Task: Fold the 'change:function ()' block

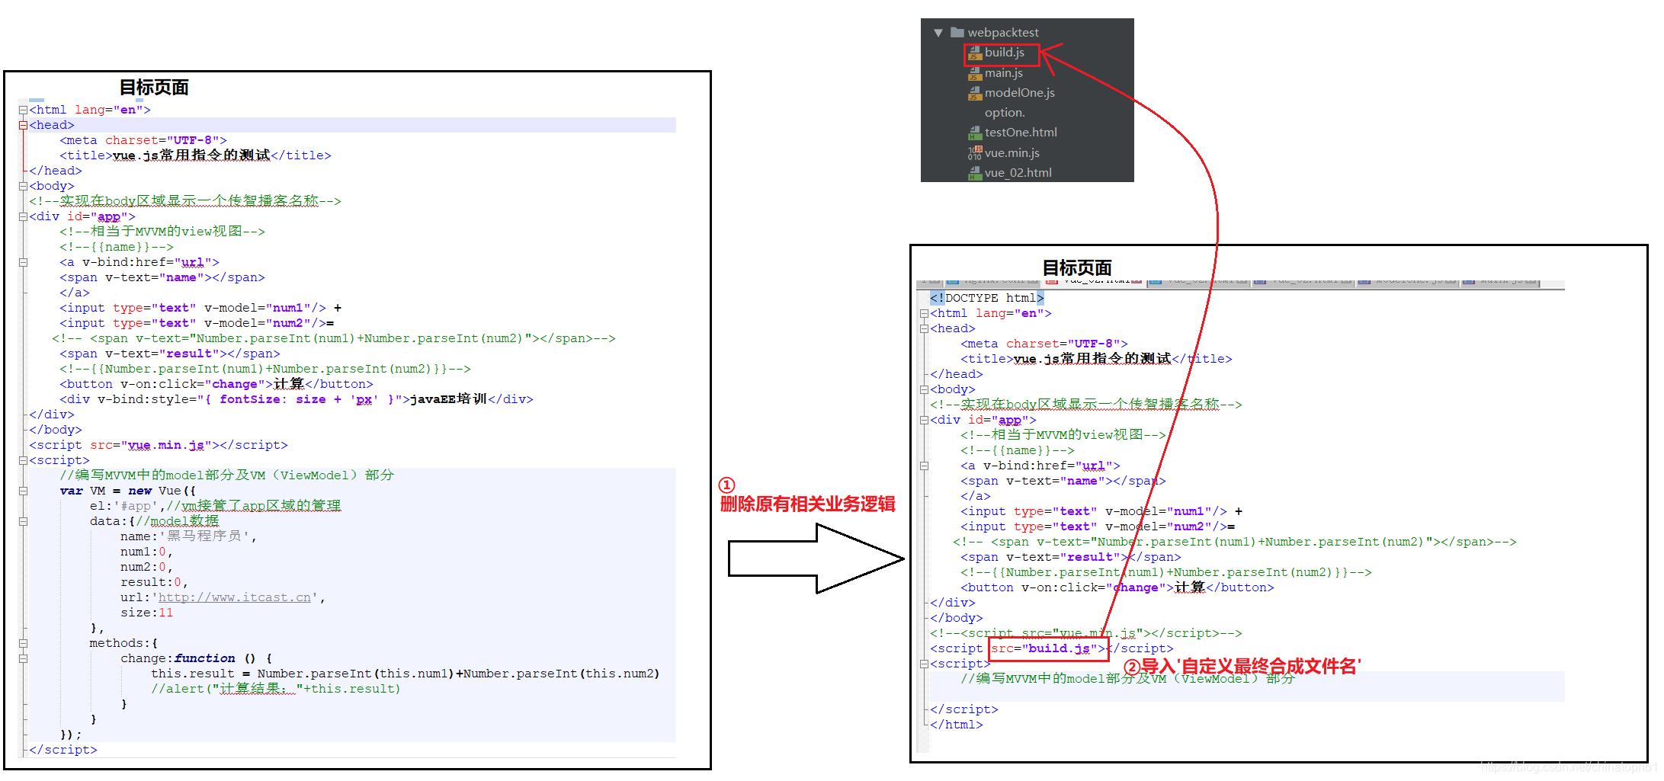Action: (23, 658)
